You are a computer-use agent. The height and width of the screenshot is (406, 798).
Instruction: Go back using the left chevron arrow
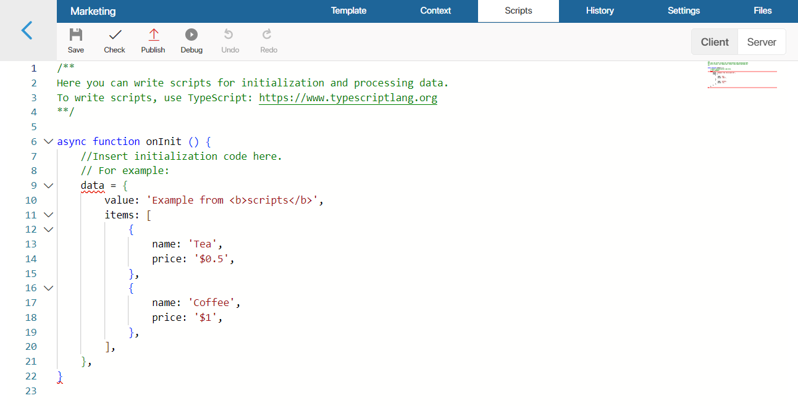click(27, 30)
